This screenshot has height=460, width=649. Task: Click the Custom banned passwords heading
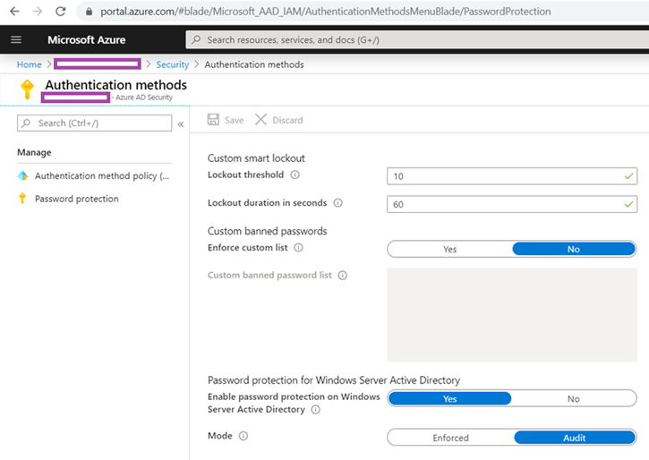point(268,231)
